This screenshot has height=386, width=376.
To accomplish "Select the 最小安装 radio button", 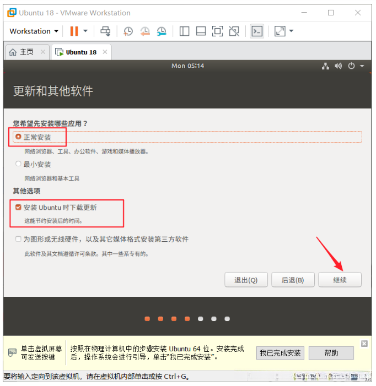I will tap(18, 164).
